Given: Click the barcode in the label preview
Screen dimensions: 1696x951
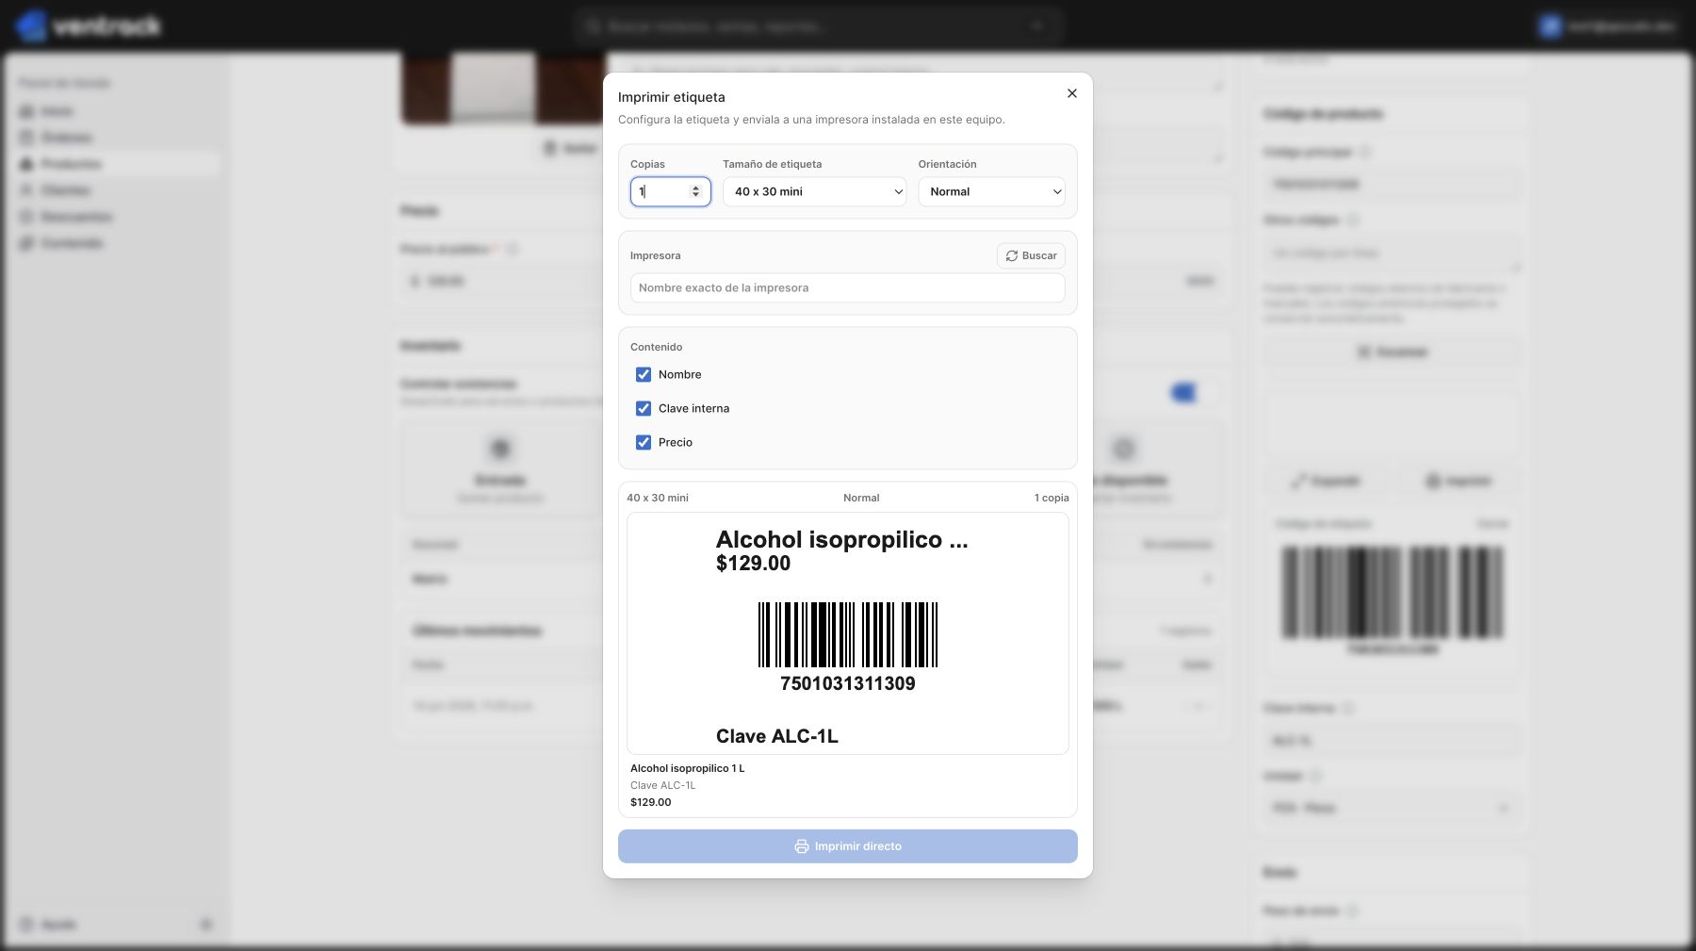Looking at the screenshot, I should [848, 635].
